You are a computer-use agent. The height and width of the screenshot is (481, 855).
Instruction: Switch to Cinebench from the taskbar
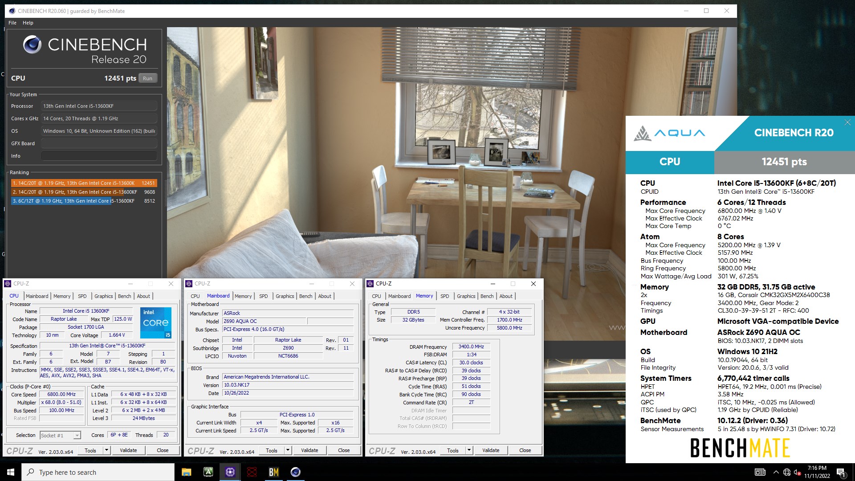[296, 472]
